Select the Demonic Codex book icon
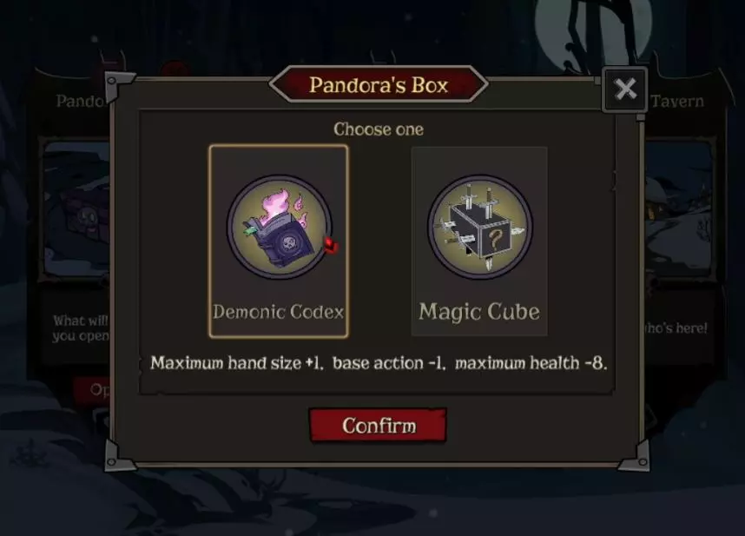The height and width of the screenshot is (536, 745). tap(280, 227)
